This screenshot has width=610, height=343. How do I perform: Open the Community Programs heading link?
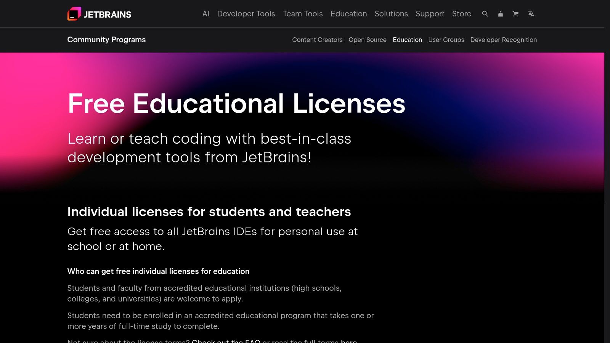pos(106,40)
